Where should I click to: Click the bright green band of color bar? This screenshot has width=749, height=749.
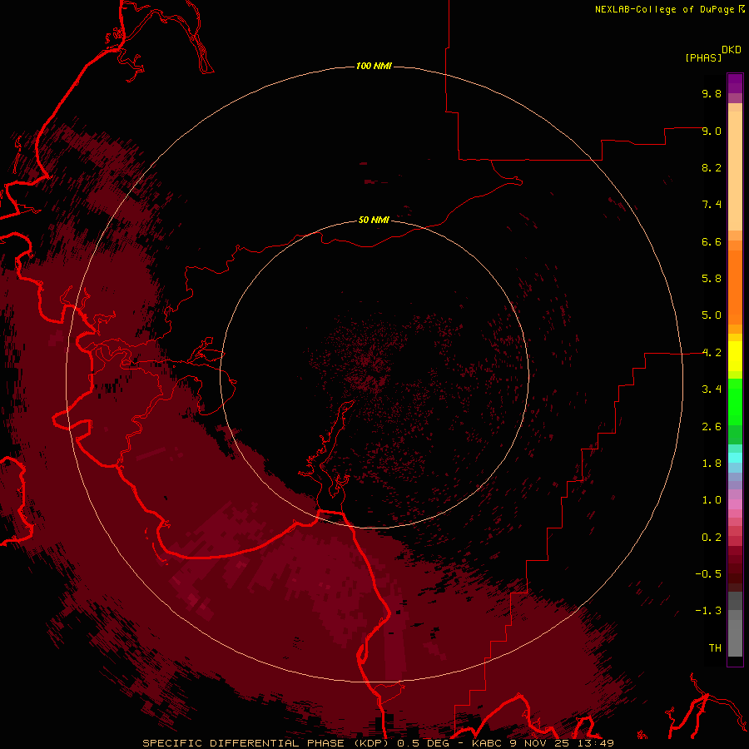point(735,402)
